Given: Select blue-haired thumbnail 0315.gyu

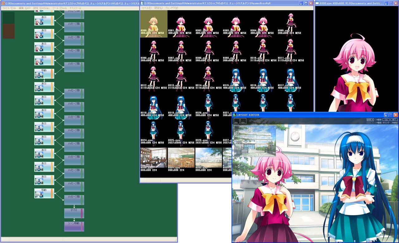Looking at the screenshot, I should point(236,79).
